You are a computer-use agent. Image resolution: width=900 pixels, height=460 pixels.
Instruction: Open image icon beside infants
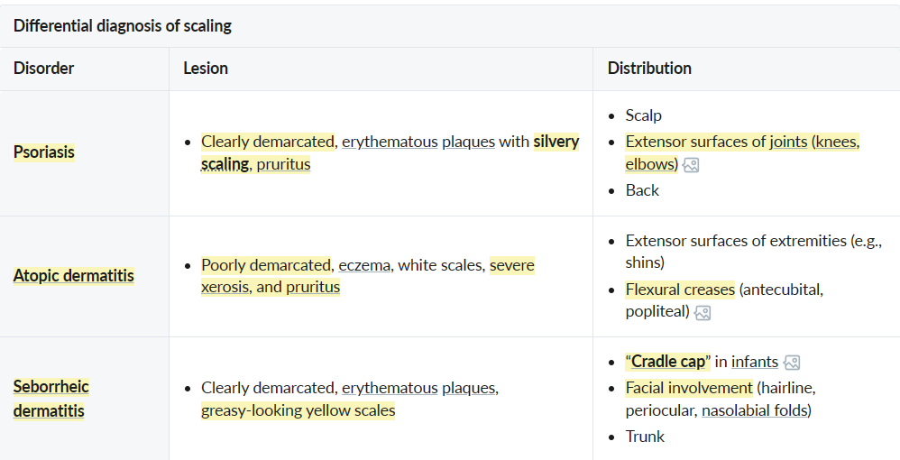[792, 362]
